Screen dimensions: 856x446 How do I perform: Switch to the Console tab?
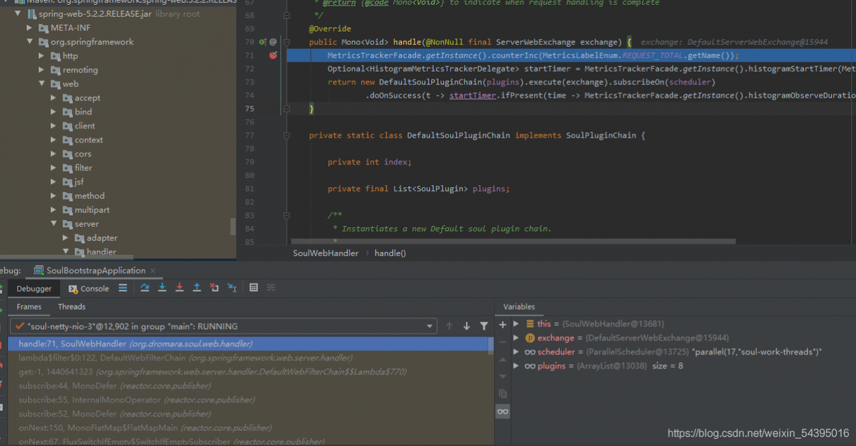coord(89,289)
